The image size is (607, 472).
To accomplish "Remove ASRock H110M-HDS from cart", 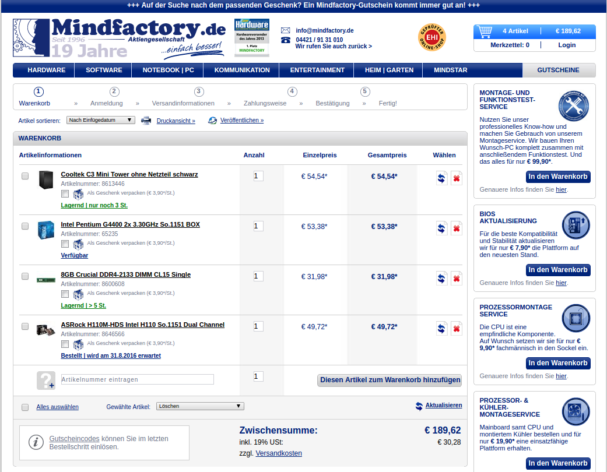I will (457, 329).
